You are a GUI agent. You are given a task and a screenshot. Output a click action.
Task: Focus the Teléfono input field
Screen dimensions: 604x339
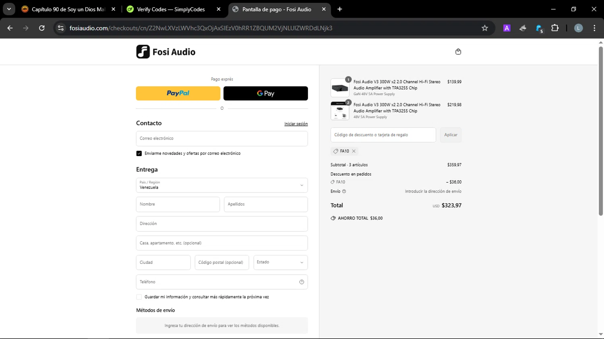pyautogui.click(x=222, y=282)
